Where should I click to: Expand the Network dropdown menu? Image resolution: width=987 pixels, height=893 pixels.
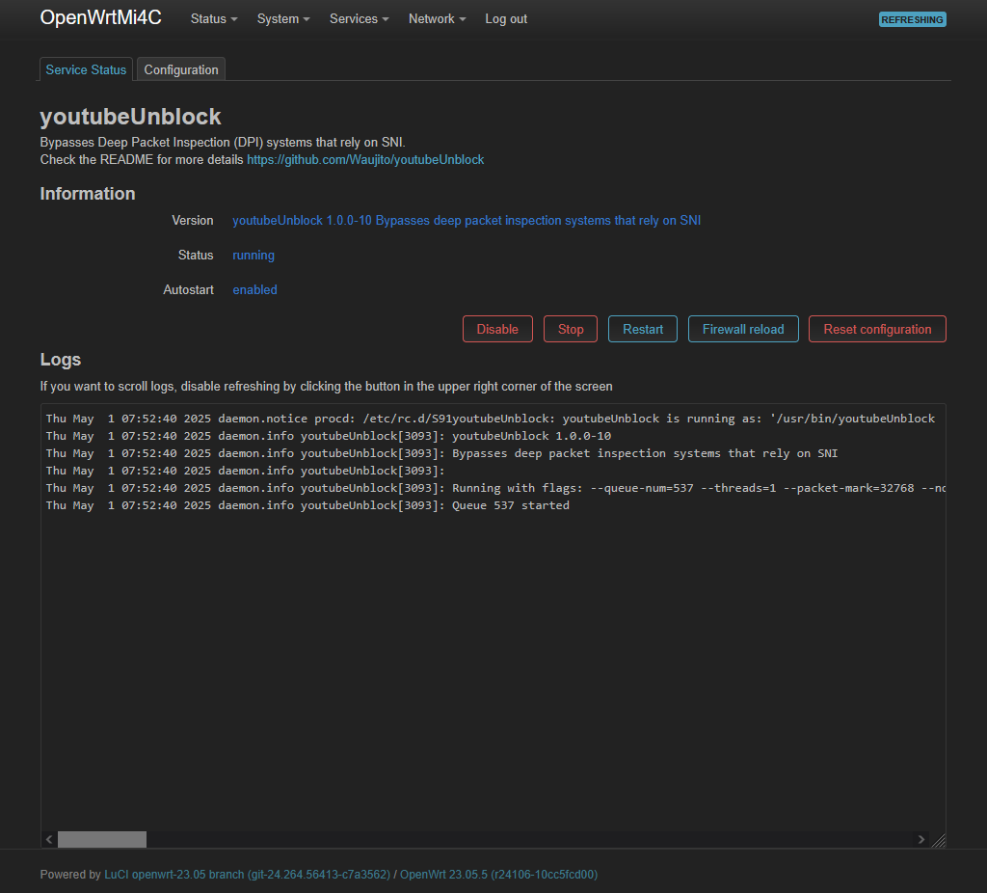point(437,19)
